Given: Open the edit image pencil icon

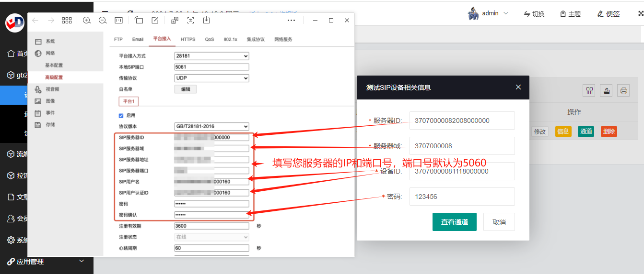Looking at the screenshot, I should 155,20.
